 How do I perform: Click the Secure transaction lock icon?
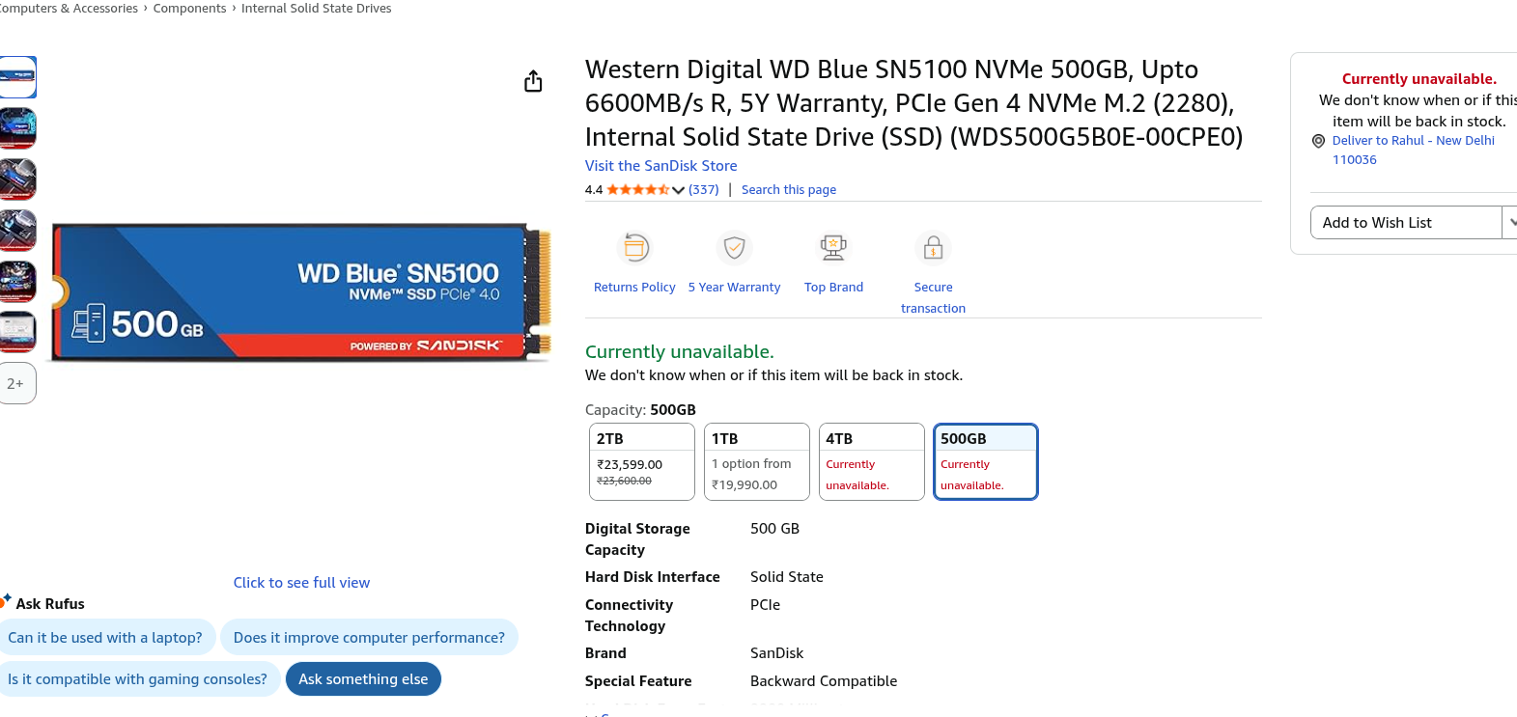click(933, 249)
